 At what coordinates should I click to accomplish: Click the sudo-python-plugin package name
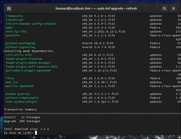tap(21, 101)
